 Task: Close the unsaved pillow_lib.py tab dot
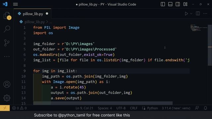pos(47,14)
